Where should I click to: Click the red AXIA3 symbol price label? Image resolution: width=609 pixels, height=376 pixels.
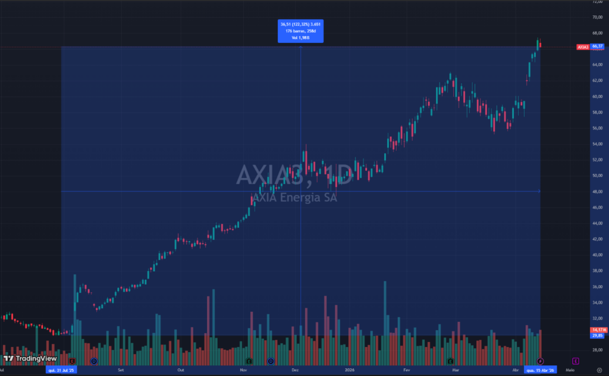(582, 46)
